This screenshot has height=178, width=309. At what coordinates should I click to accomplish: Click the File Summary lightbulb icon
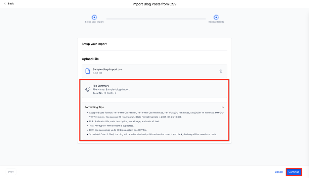(x=88, y=89)
